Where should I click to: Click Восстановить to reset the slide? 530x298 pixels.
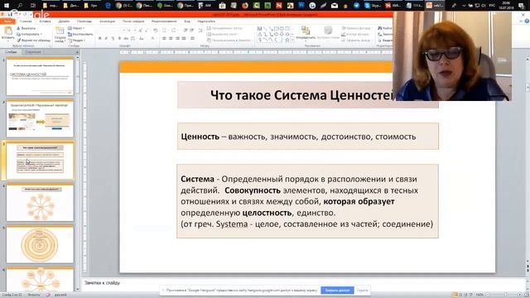point(80,34)
